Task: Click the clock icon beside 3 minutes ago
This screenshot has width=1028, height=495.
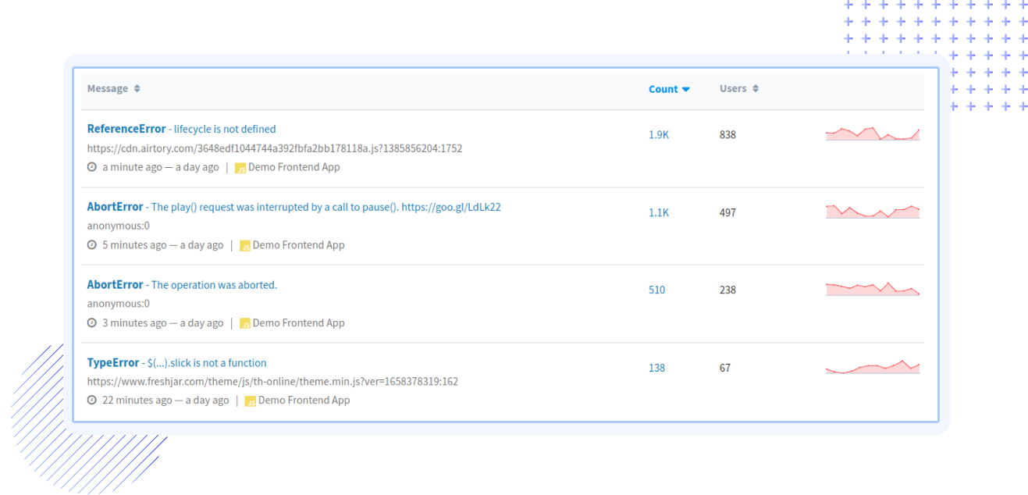Action: [x=92, y=323]
